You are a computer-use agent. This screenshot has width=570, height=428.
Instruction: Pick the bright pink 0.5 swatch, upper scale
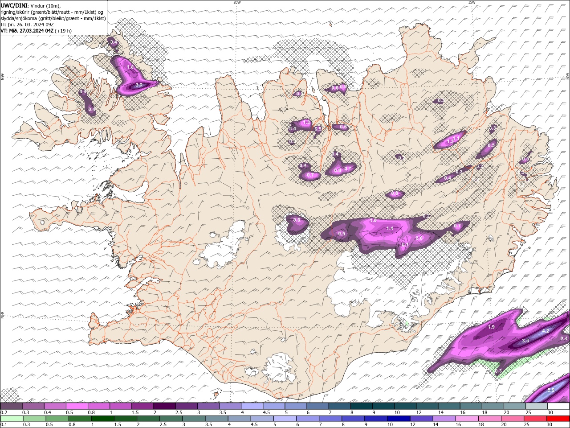pos(77,406)
